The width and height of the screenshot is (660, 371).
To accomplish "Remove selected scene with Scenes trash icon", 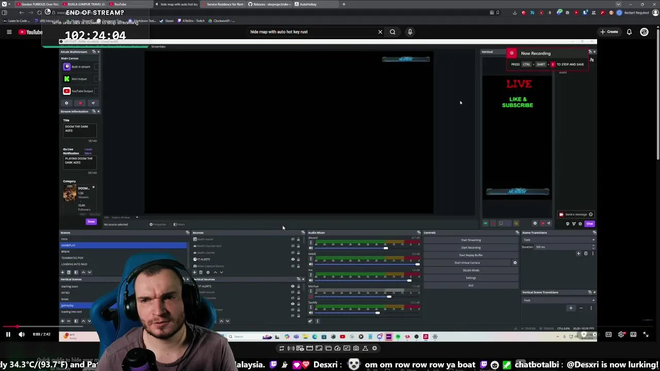I will point(69,272).
